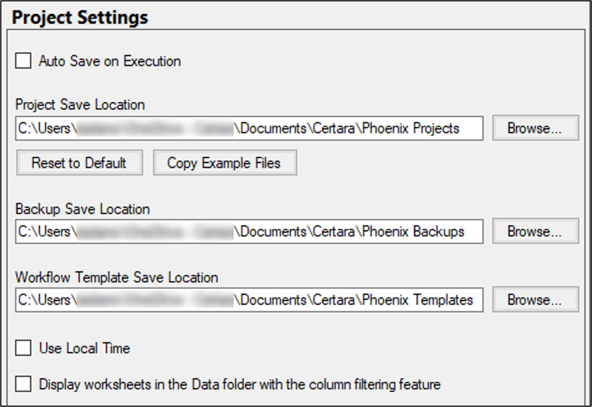This screenshot has width=592, height=407.
Task: Click the Workflow Template Save Location label
Action: [x=116, y=277]
